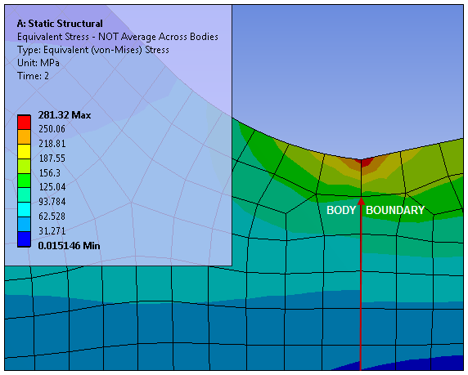Click the red vertical boundary arrow line
This screenshot has width=468, height=375.
point(361,286)
